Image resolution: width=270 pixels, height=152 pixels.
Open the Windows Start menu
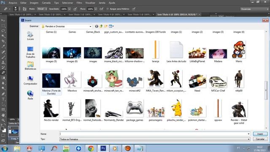pyautogui.click(x=5, y=148)
